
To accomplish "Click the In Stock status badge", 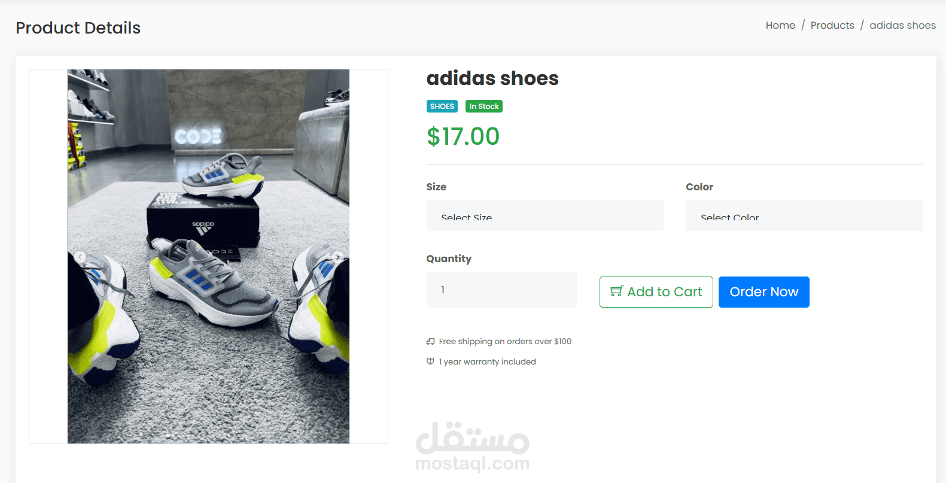I will pyautogui.click(x=483, y=107).
